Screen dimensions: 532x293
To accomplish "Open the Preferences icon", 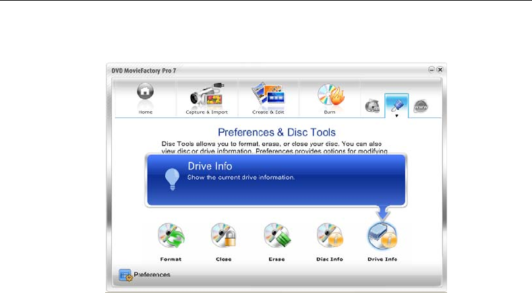I will pos(125,275).
